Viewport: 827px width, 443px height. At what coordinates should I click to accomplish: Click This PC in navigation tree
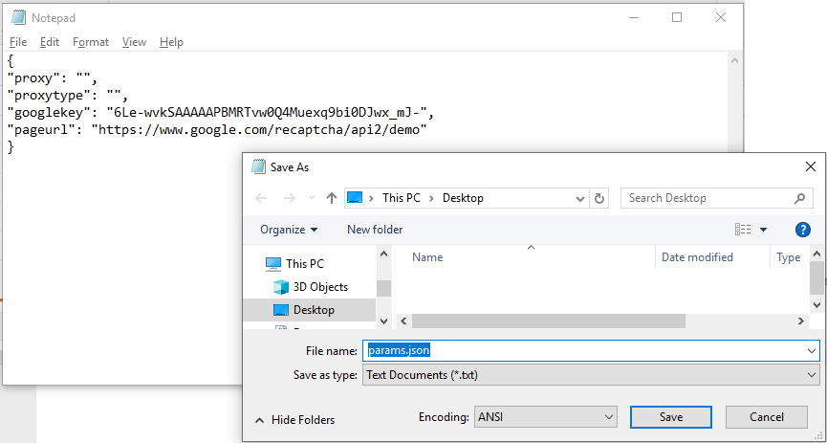click(x=304, y=264)
